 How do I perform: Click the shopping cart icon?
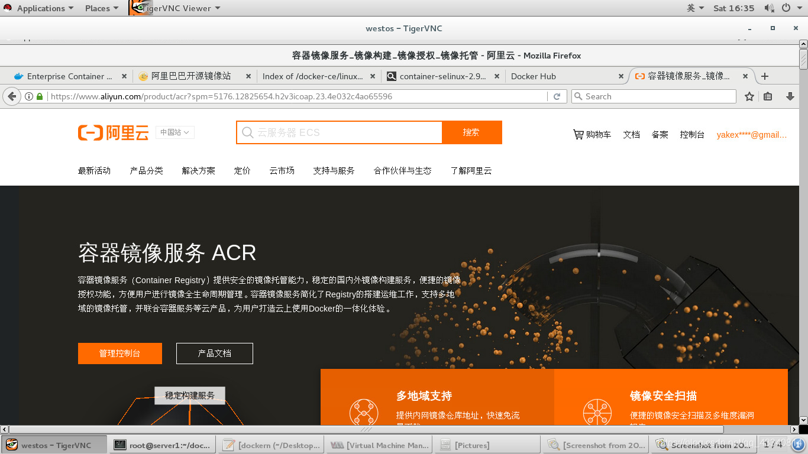point(578,135)
